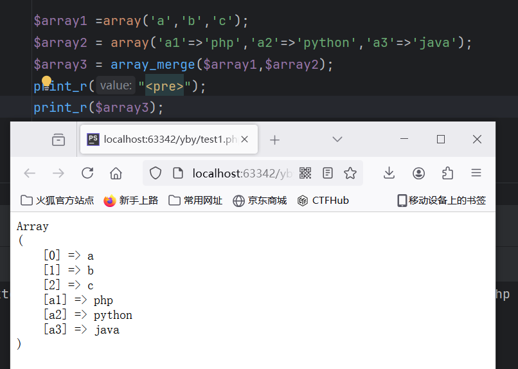Click print_r($array3) line in editor
Screen dimensions: 518x369
click(98, 108)
